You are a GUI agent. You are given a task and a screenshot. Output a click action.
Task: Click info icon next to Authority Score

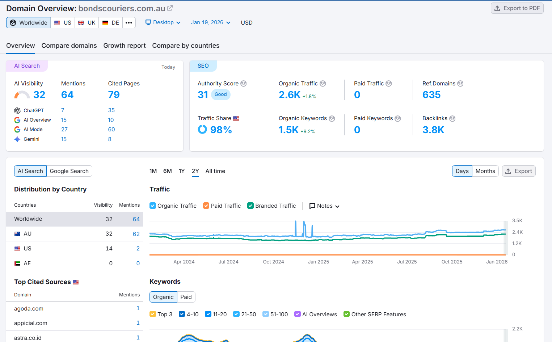click(244, 84)
